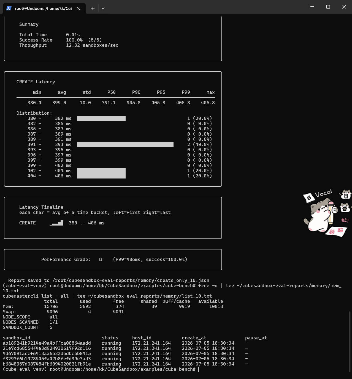Click sandbox id ab189241b9214e49a4bffca08864aadd

coord(47,343)
